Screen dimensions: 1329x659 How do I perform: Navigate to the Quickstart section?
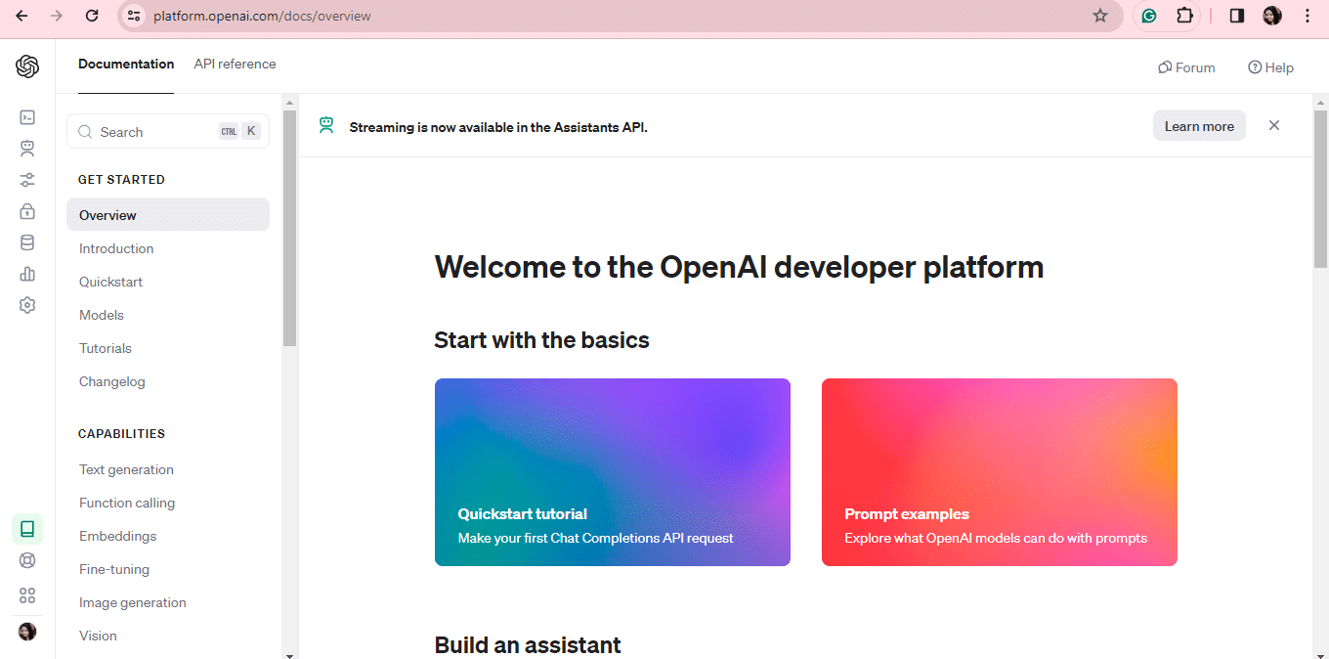point(110,282)
